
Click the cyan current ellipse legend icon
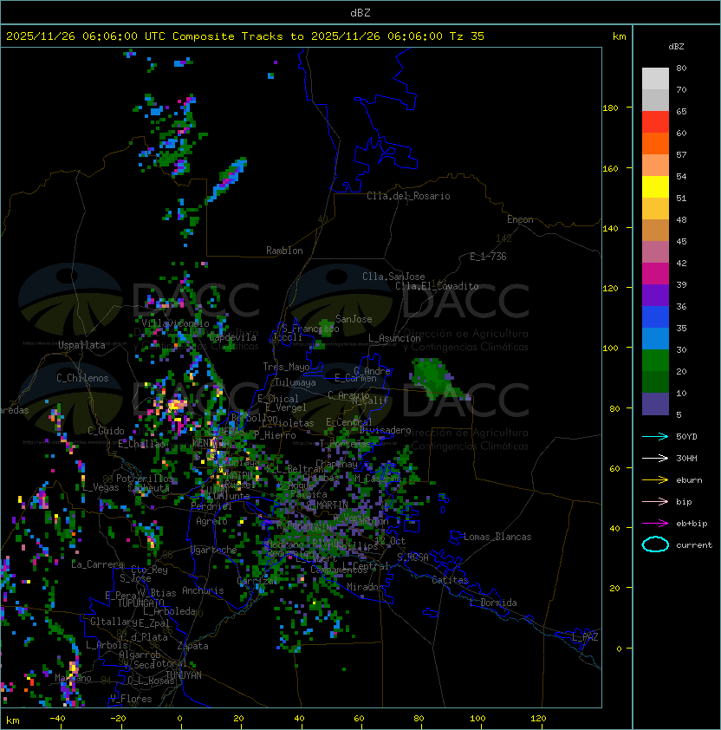pos(655,544)
